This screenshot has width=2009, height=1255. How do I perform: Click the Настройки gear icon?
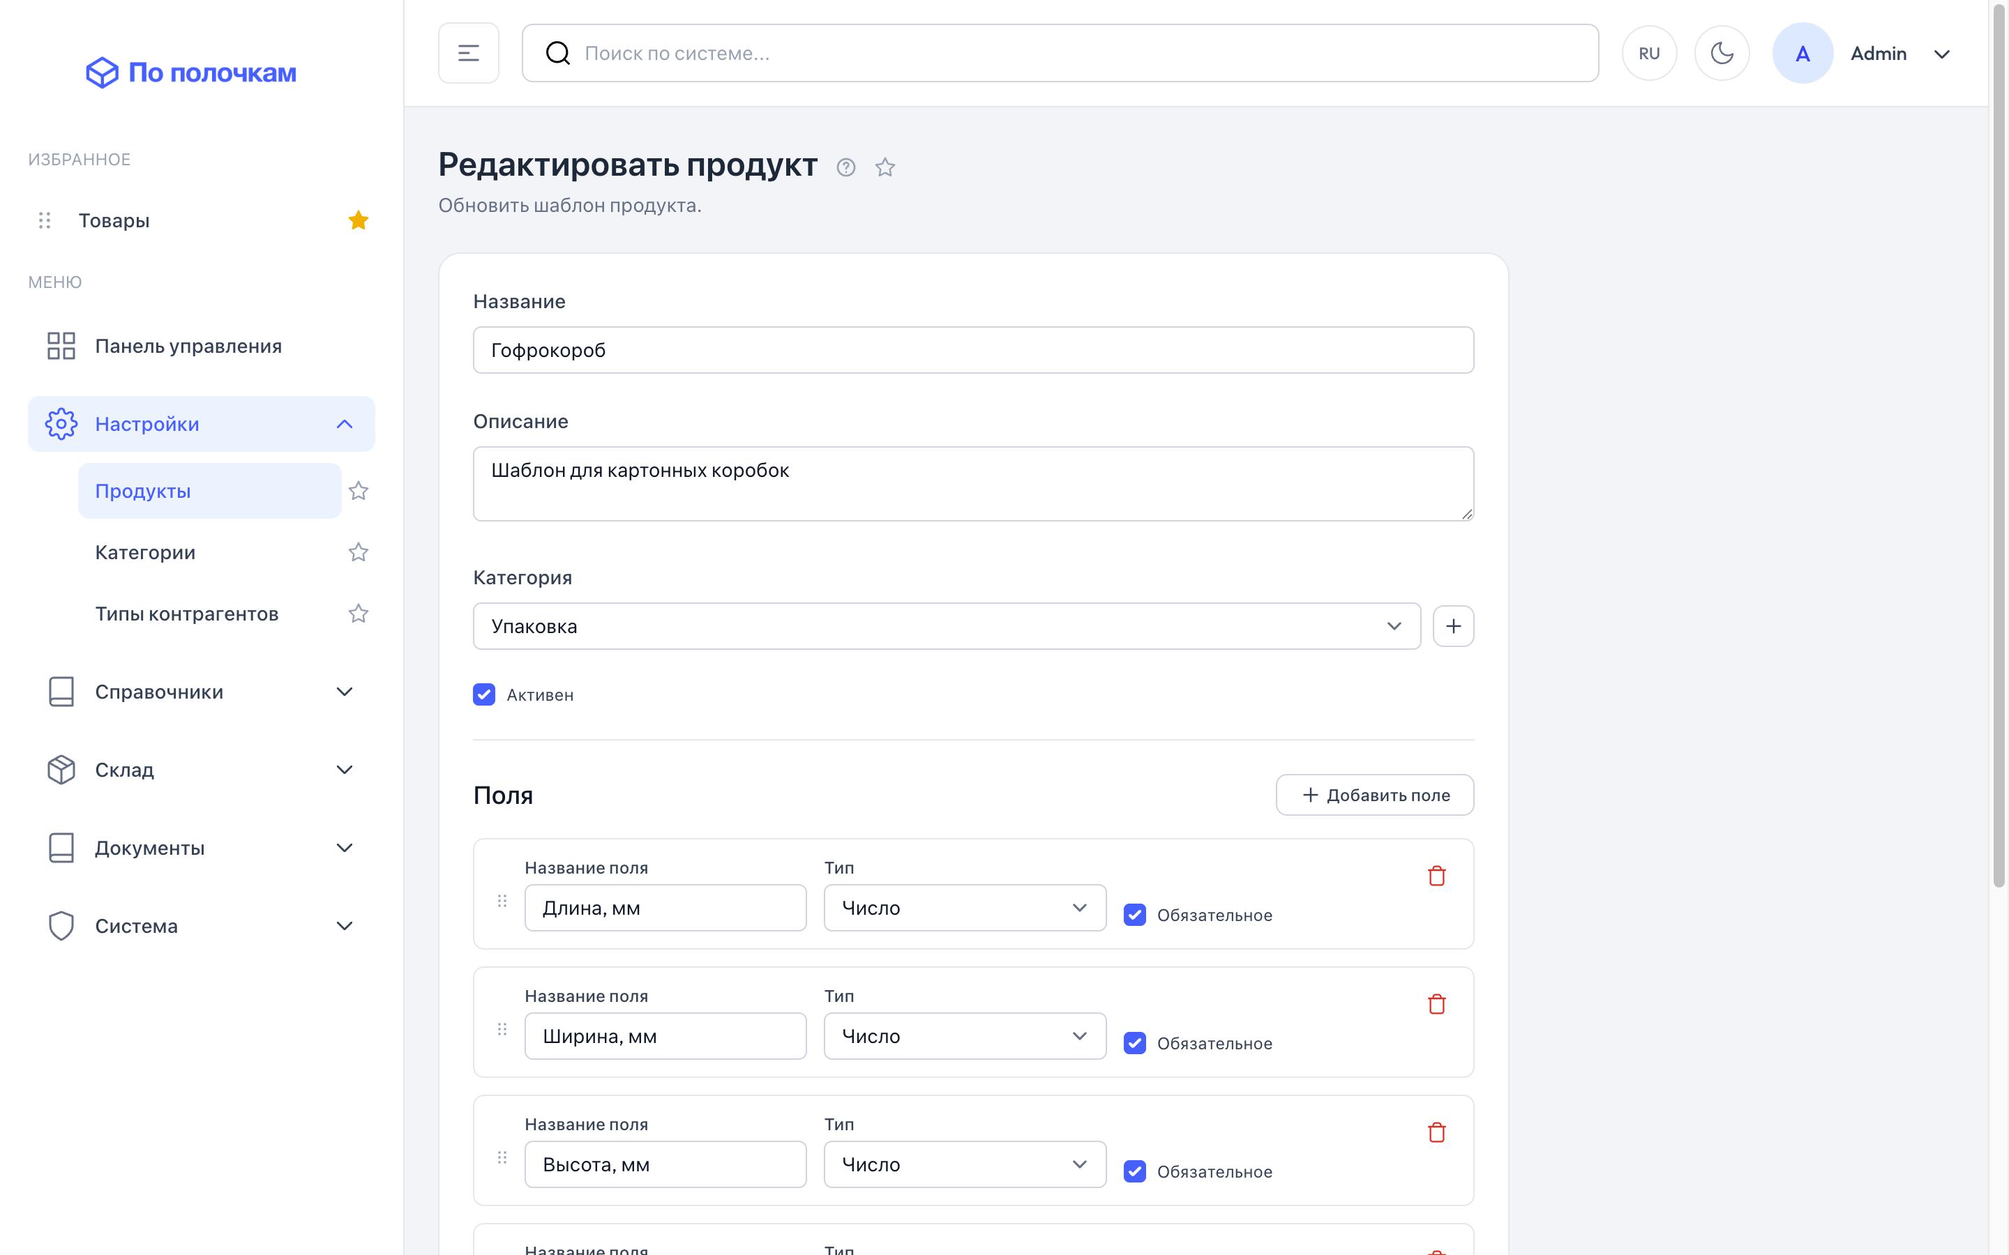pos(61,424)
